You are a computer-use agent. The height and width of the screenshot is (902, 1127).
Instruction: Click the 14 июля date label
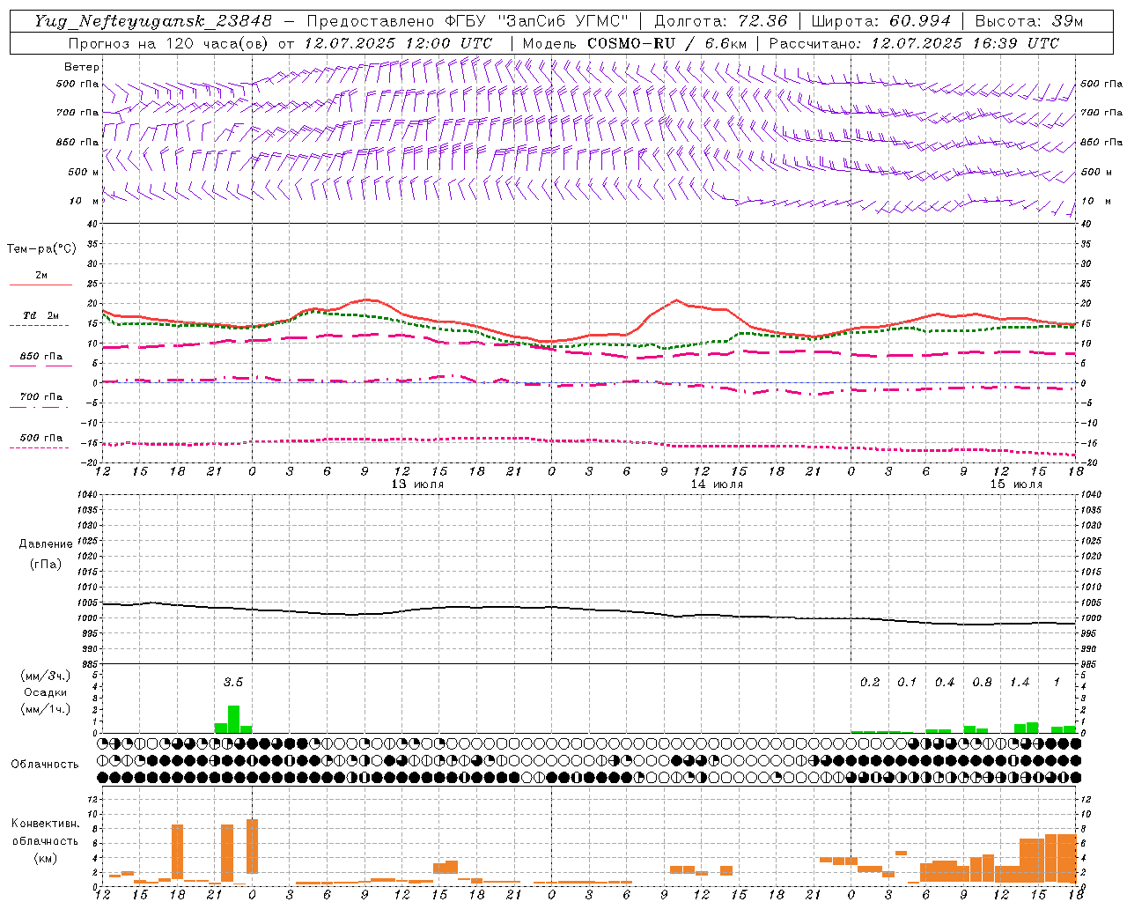pos(717,484)
